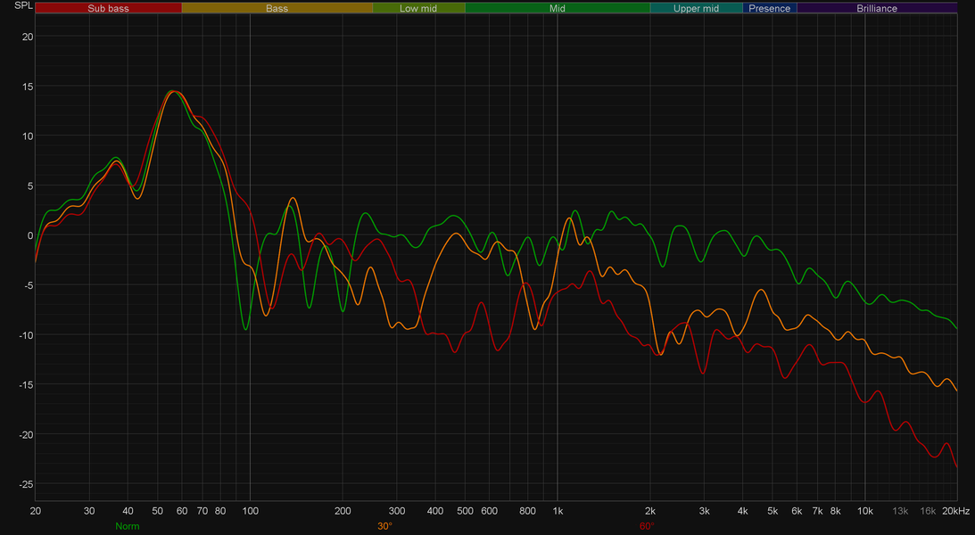The image size is (975, 535).
Task: Select the Low mid band label
Action: pyautogui.click(x=418, y=8)
